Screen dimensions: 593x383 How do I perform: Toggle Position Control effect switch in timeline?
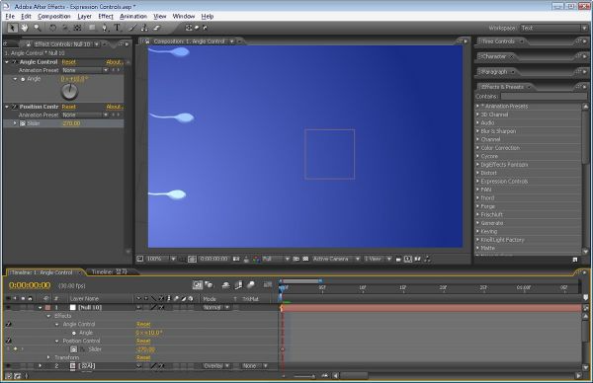(8, 341)
